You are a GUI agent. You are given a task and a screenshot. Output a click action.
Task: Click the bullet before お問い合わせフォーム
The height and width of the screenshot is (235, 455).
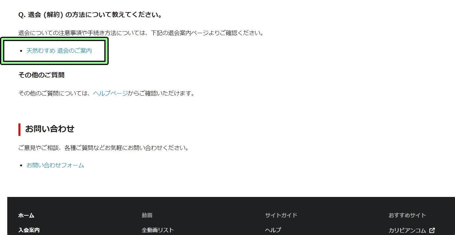[21, 165]
